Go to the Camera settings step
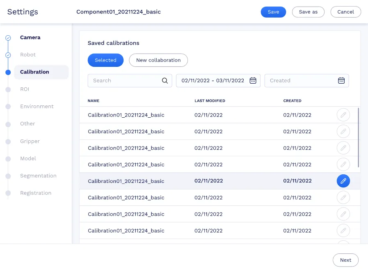 coord(30,37)
